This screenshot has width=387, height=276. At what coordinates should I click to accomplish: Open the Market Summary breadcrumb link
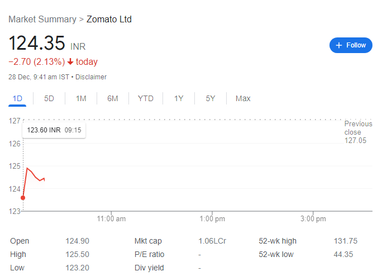pos(42,19)
